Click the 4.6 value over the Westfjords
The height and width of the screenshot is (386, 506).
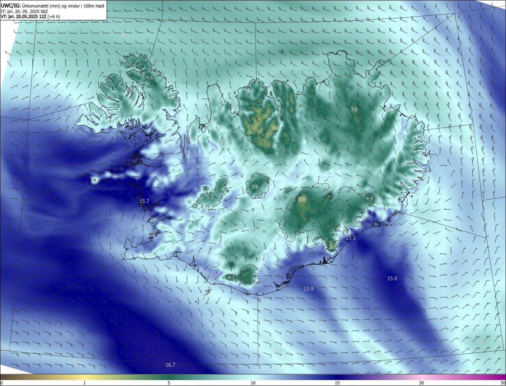pos(149,78)
